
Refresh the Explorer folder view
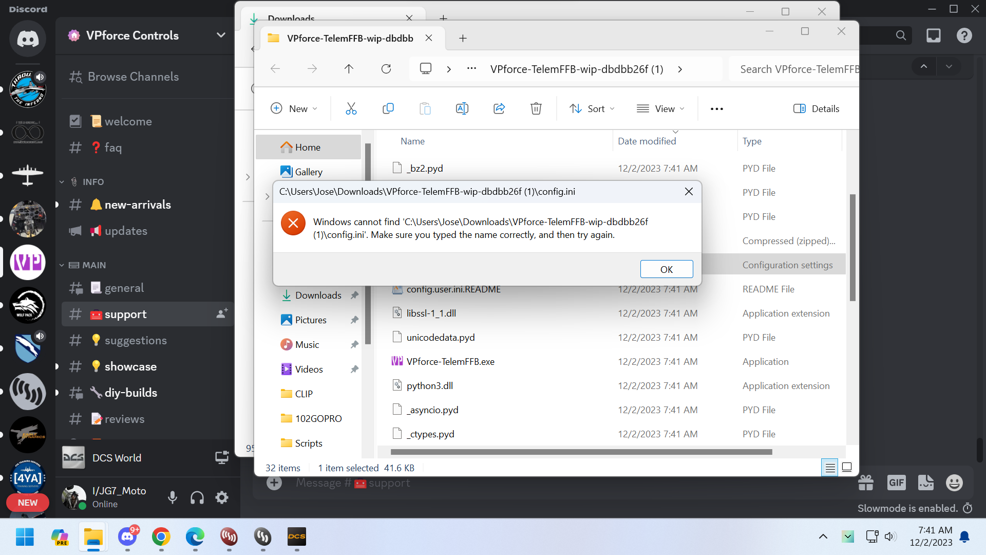click(x=386, y=69)
